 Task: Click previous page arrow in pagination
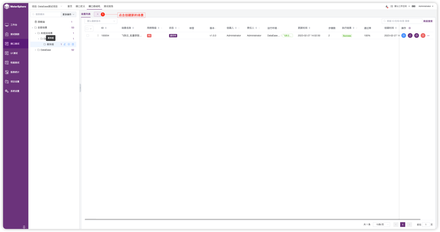[x=396, y=224]
